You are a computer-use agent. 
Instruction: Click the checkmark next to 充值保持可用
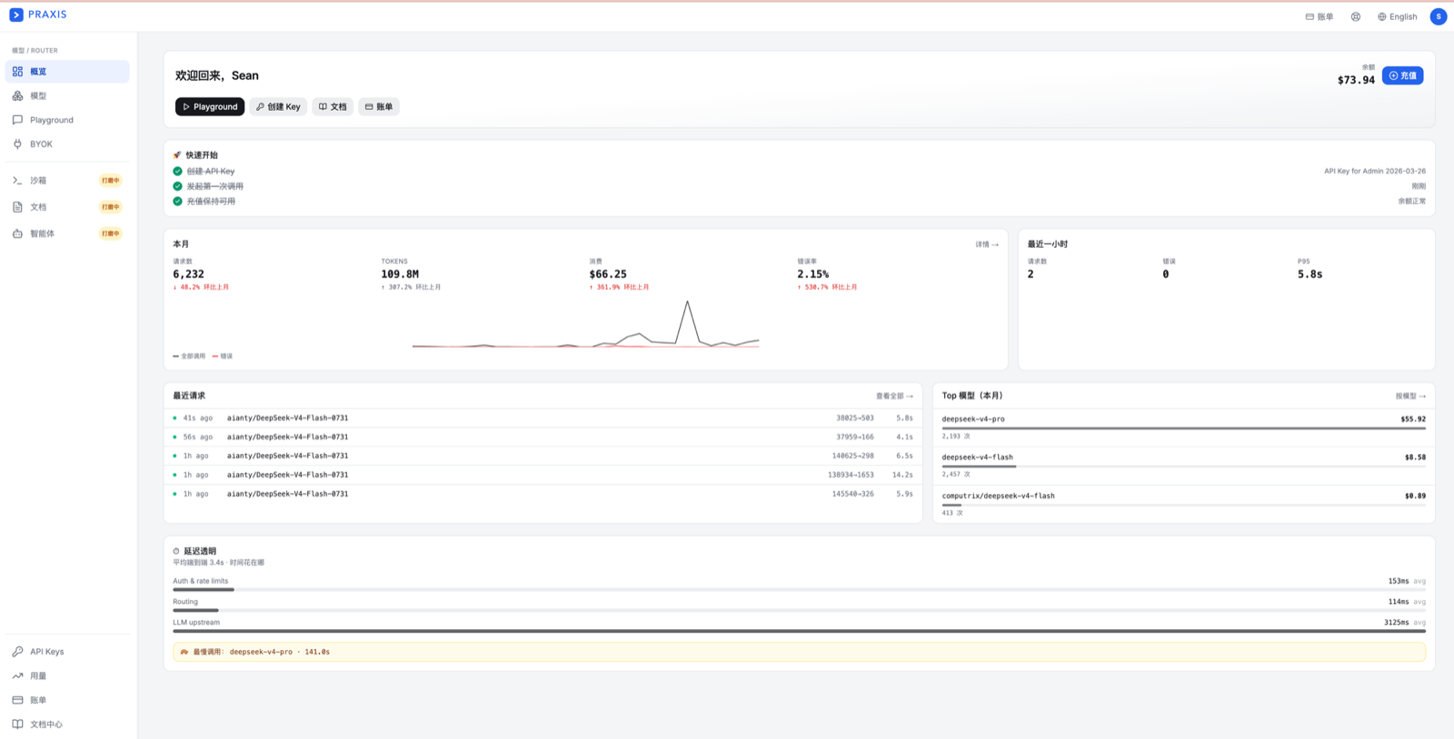[177, 202]
